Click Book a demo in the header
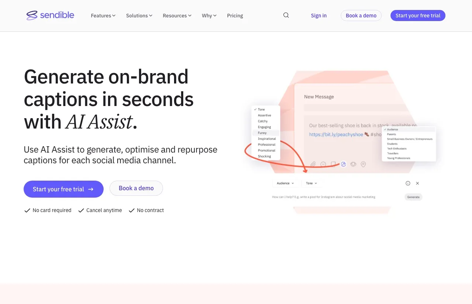 pos(361,16)
